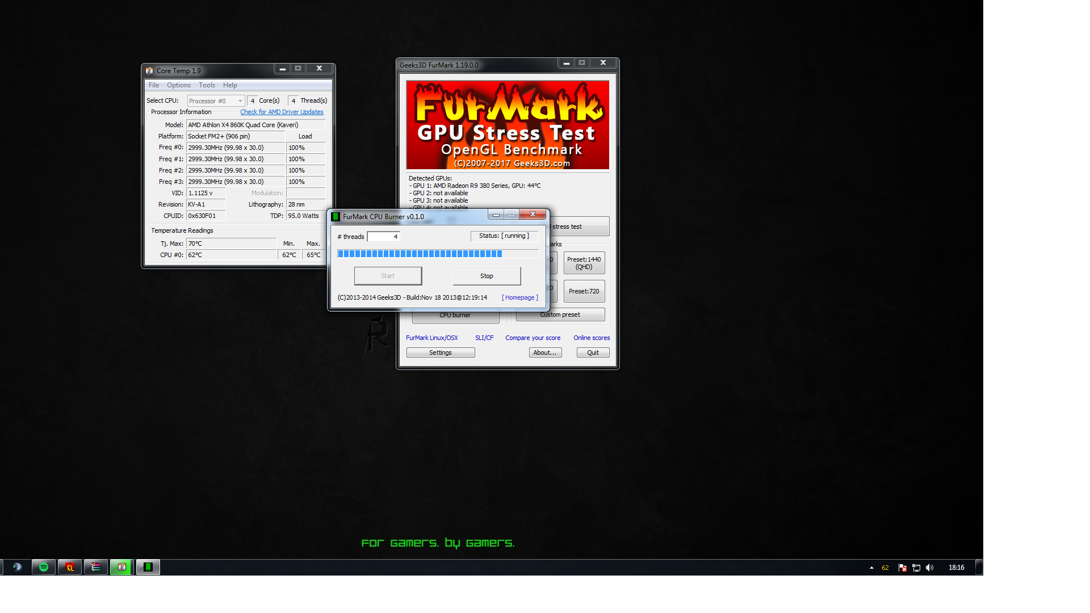Click the CPU Burner taskbar icon

148,567
